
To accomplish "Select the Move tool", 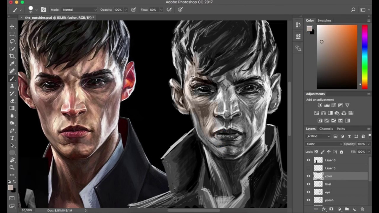I will 12,26.
